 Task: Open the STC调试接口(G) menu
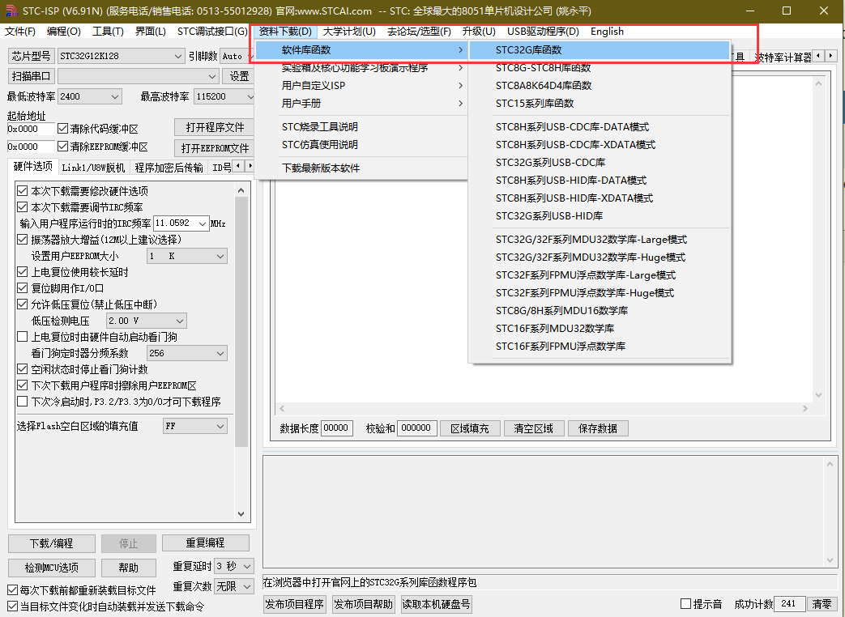[212, 32]
